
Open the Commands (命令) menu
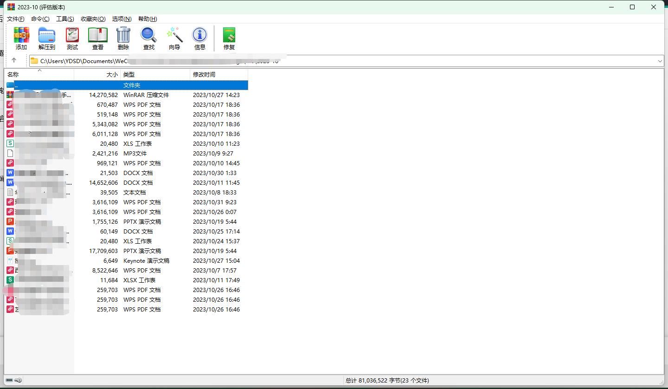pos(40,19)
